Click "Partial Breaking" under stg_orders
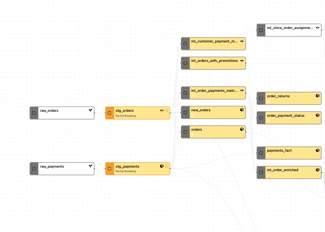The width and height of the screenshot is (325, 232). 126,116
